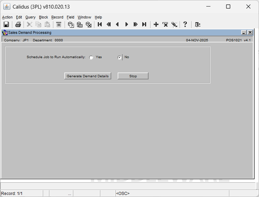The height and width of the screenshot is (197, 259).
Task: Minimize the Sales Demand Processing inner window
Action: [244, 32]
